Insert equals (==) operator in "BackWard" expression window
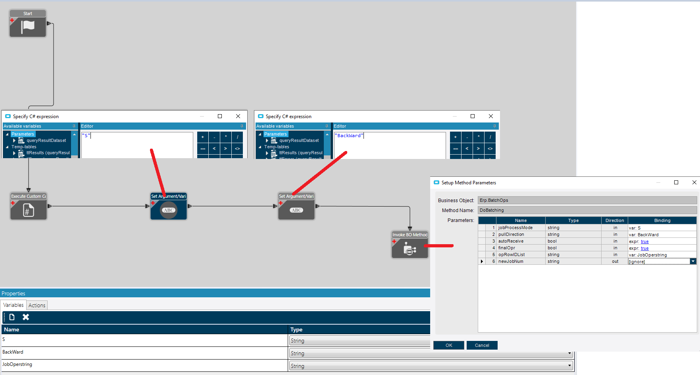Image resolution: width=700 pixels, height=375 pixels. click(456, 149)
